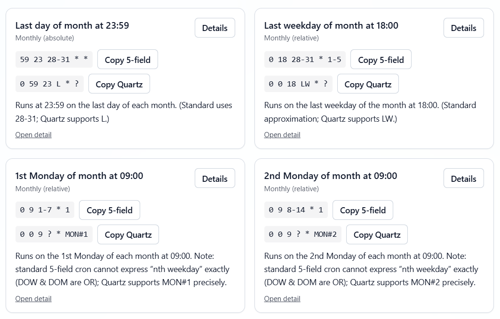Screen dimensions: 500x319
Task: Copy 5-field expression for Last day card
Action: pos(127,60)
